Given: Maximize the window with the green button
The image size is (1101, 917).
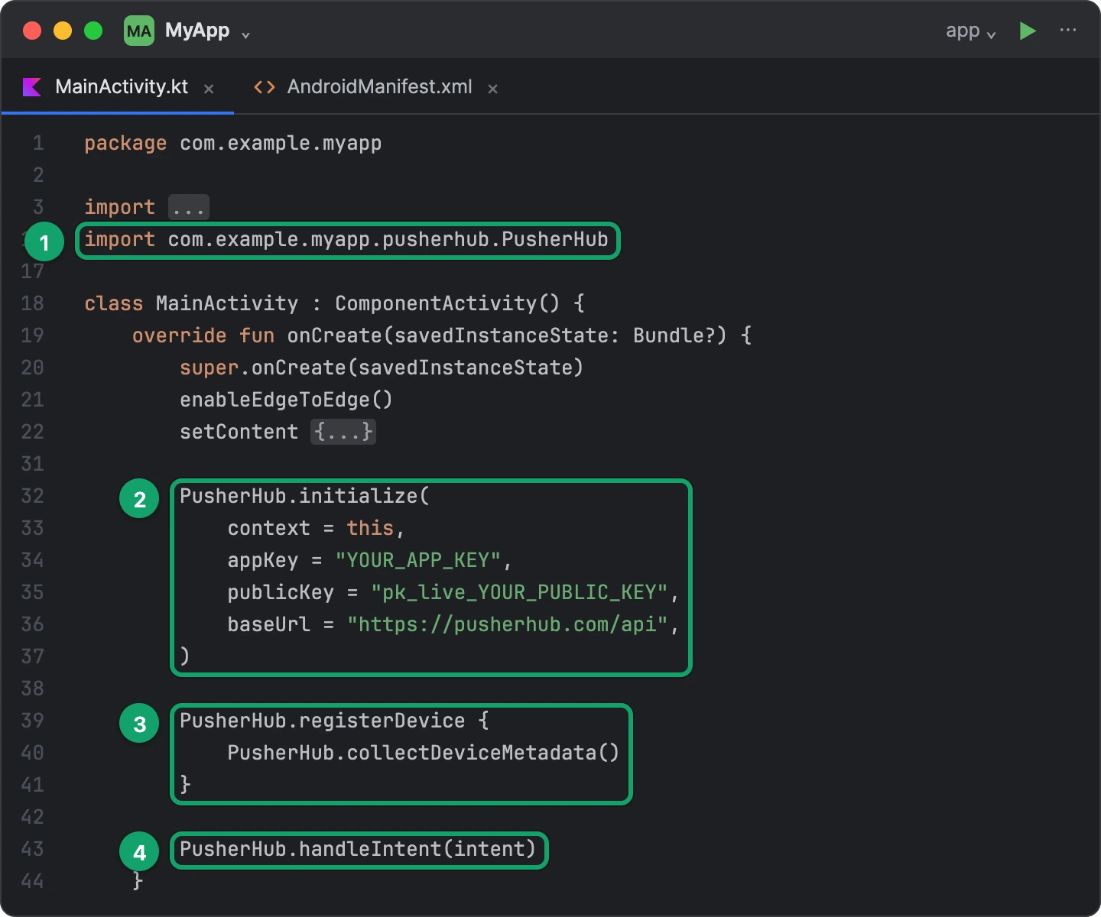Looking at the screenshot, I should pos(93,31).
